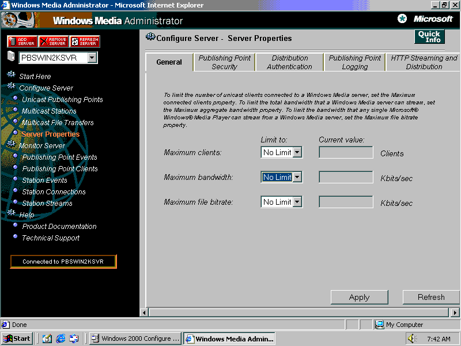This screenshot has height=346, width=461.
Task: Expand the Maximum file bitrate limit dropdown
Action: pyautogui.click(x=297, y=202)
